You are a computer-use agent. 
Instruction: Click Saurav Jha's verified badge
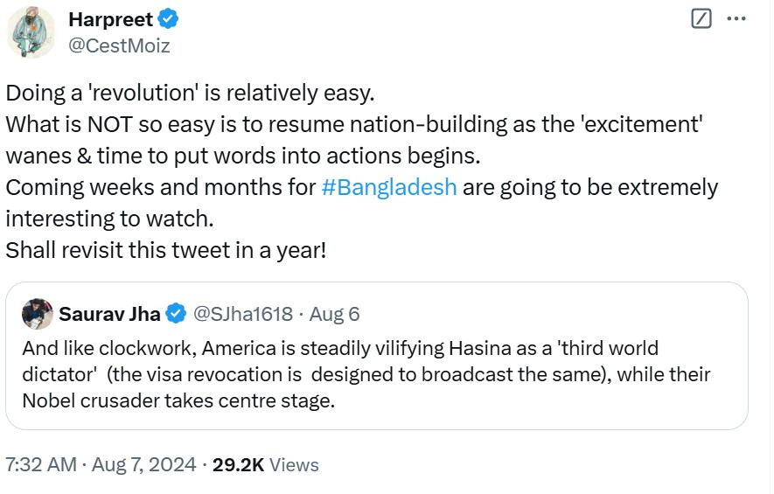click(x=176, y=313)
